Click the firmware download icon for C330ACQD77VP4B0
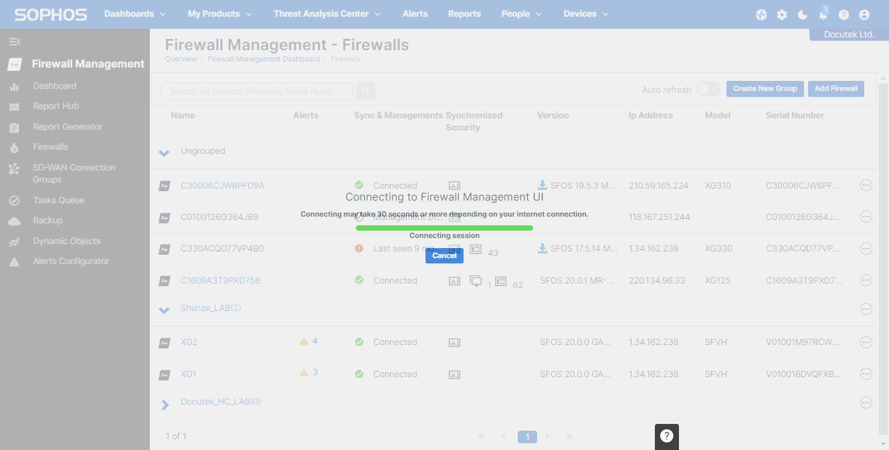The image size is (889, 450). (542, 248)
